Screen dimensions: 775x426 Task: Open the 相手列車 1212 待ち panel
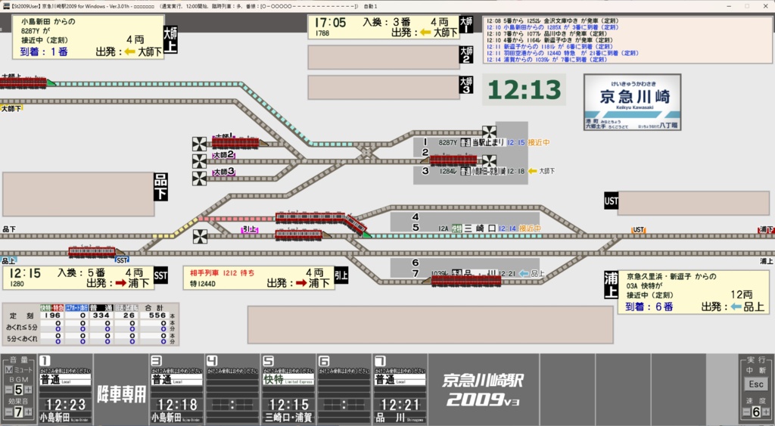pyautogui.click(x=259, y=278)
